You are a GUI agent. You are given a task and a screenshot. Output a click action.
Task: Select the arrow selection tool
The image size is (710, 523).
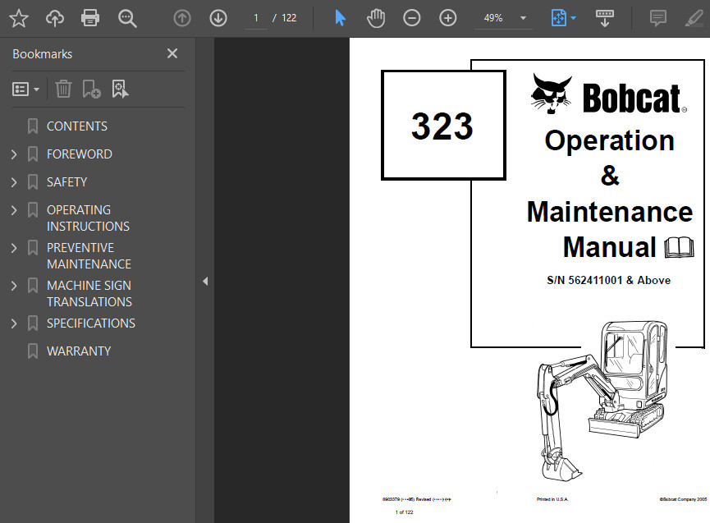coord(340,18)
